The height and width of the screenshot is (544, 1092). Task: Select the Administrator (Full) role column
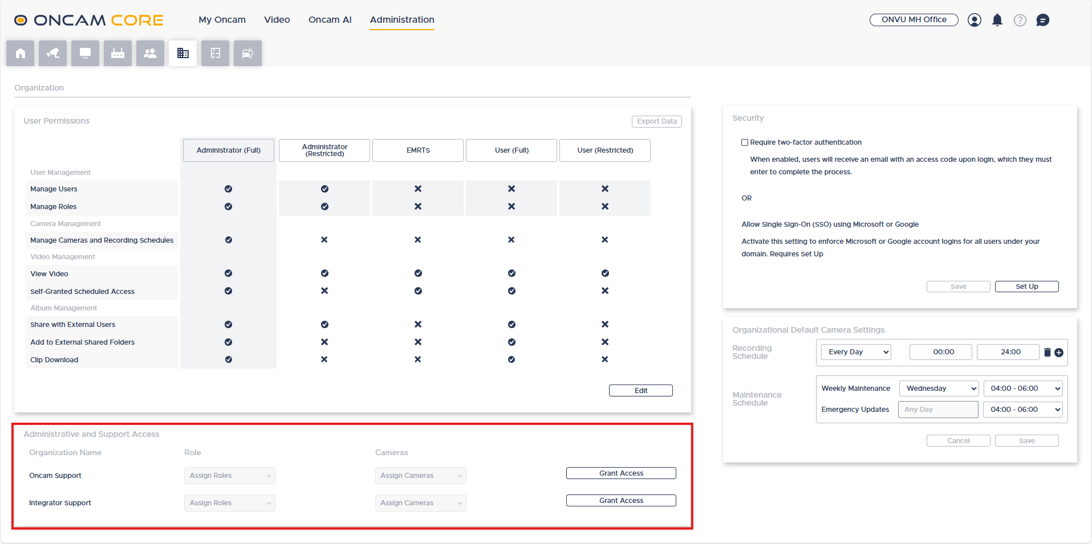[x=229, y=150]
